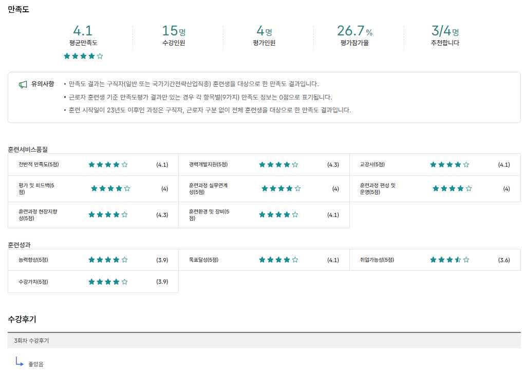Click the 목표달성 star rating
Screen dimensions: 525x374
point(278,260)
